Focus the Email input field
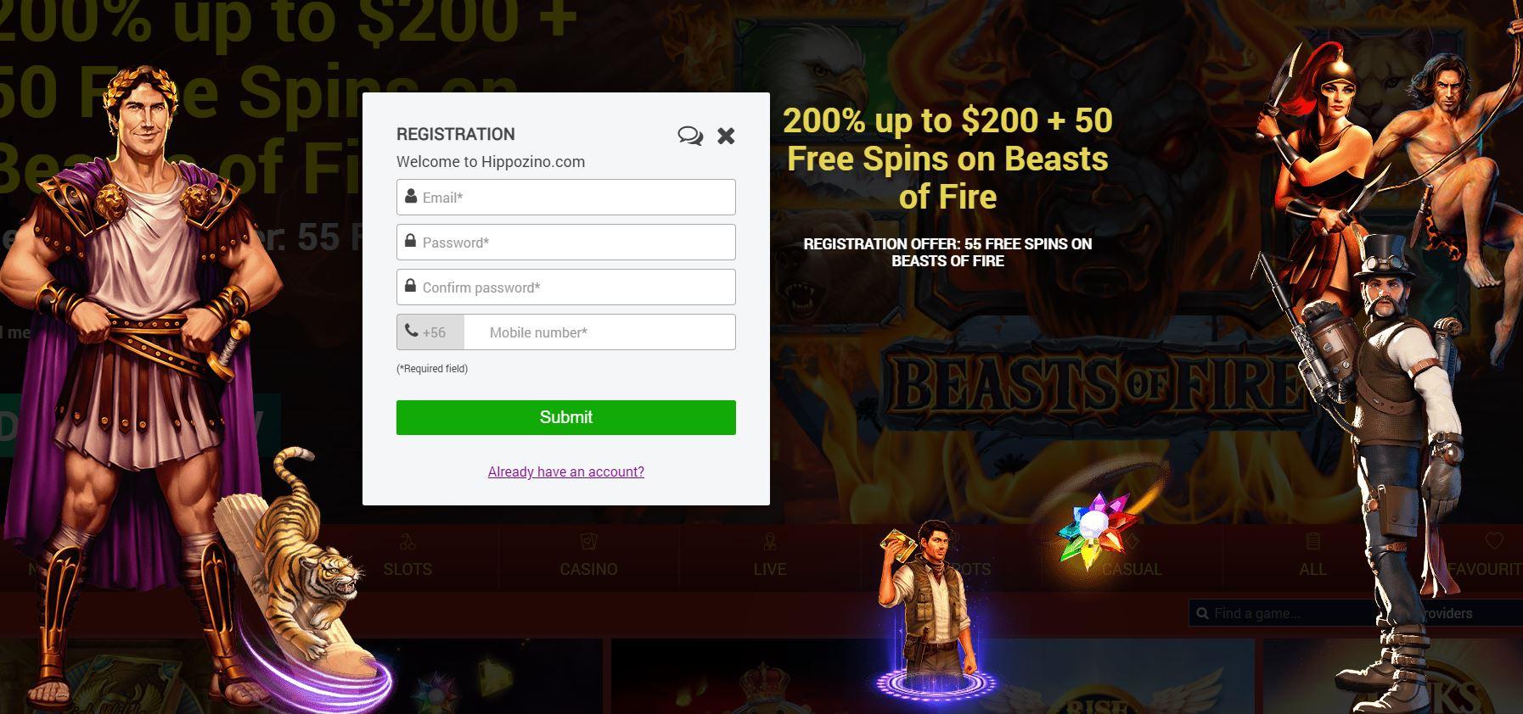Viewport: 1523px width, 714px height. pos(566,197)
